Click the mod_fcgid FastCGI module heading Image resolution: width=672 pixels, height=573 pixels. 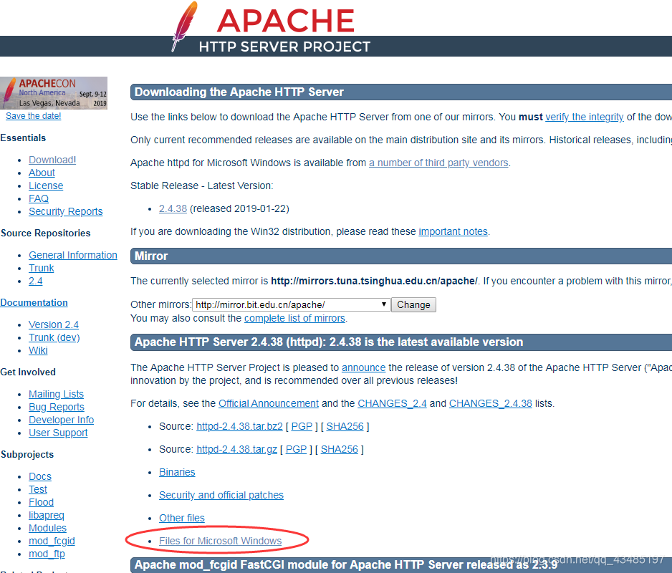tap(346, 564)
